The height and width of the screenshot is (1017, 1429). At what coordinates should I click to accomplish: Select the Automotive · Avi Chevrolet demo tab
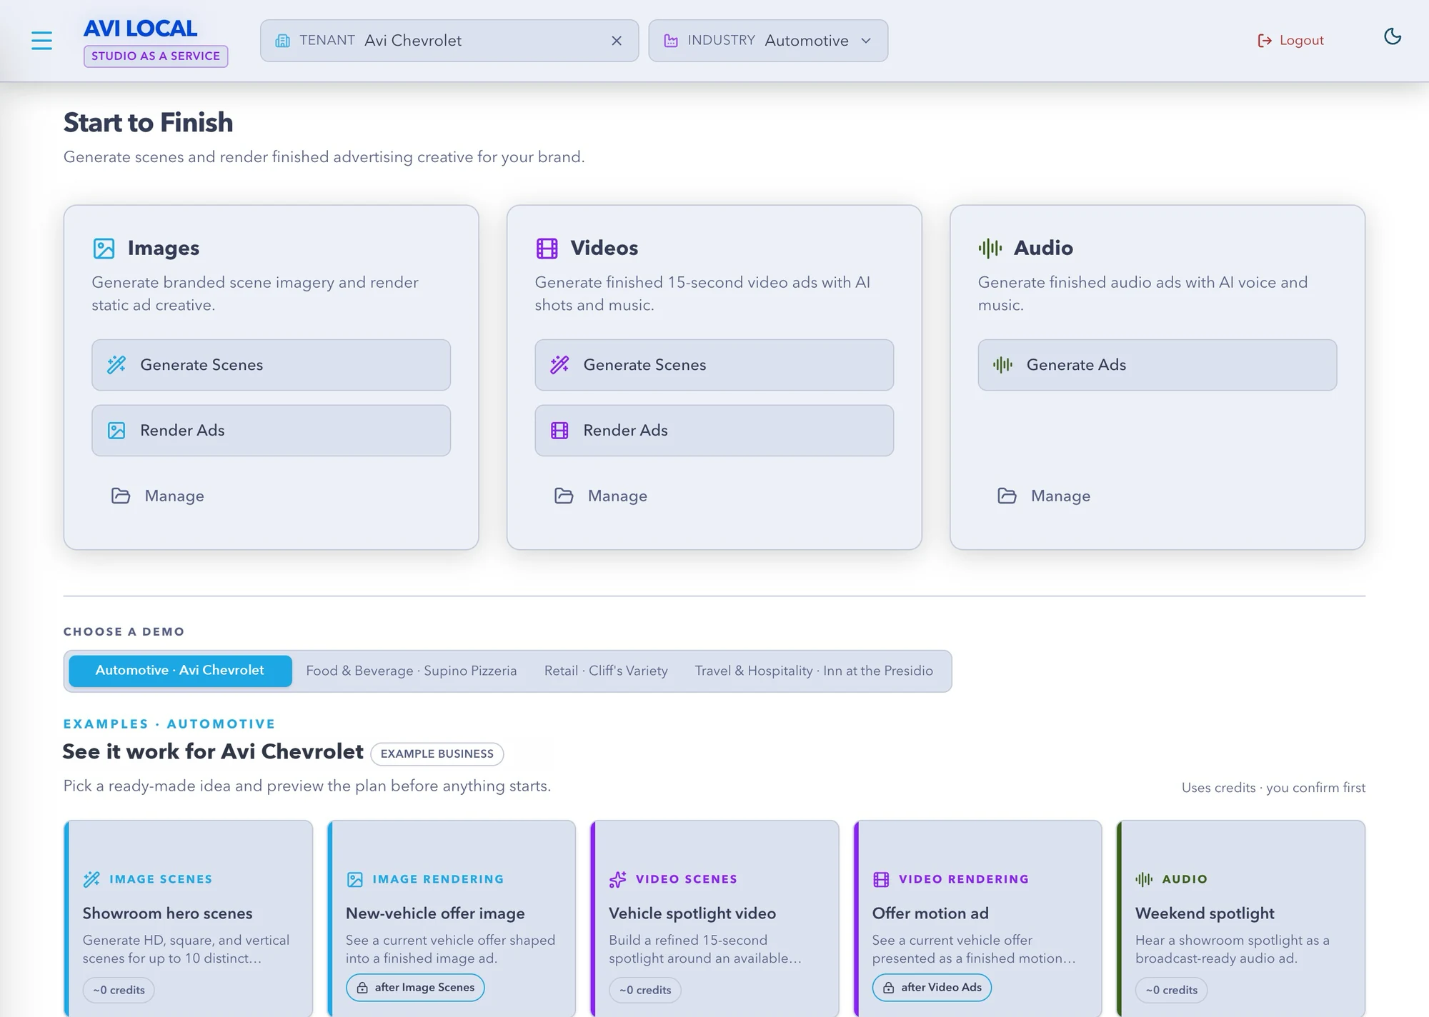180,671
